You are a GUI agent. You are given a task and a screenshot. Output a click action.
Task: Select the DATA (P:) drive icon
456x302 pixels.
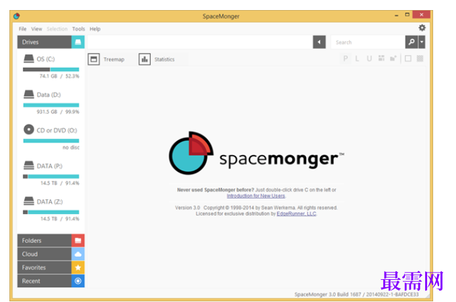click(x=28, y=165)
